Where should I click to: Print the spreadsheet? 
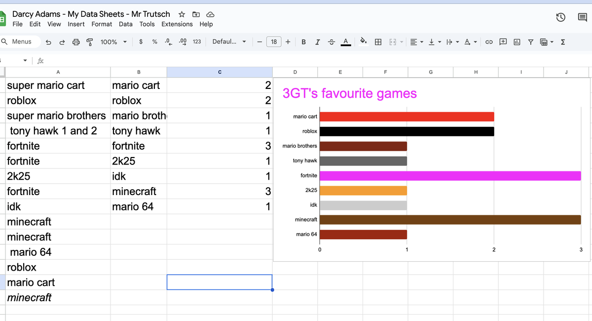tap(76, 42)
